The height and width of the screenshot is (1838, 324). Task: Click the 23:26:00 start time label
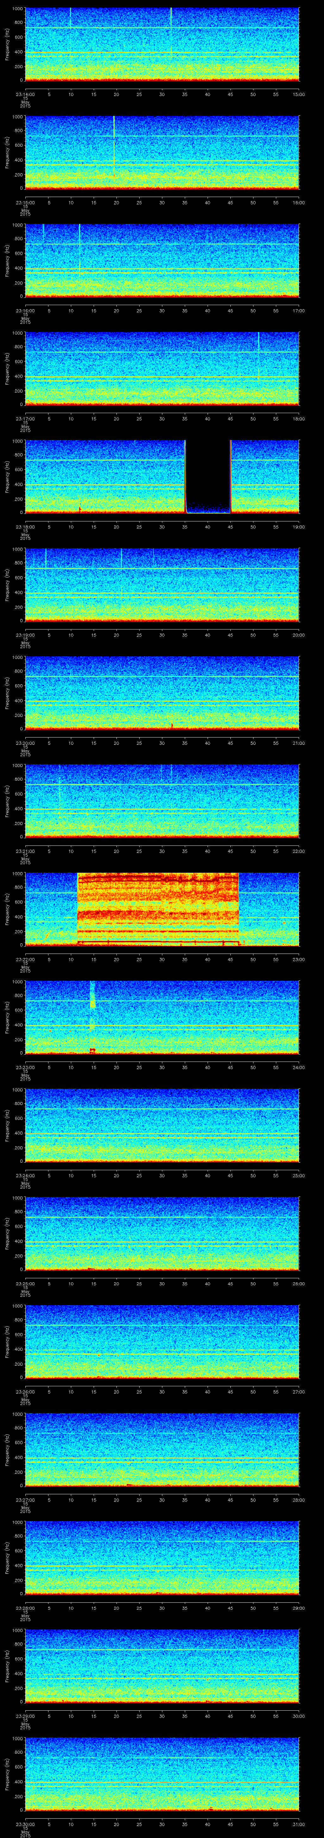tap(25, 1391)
